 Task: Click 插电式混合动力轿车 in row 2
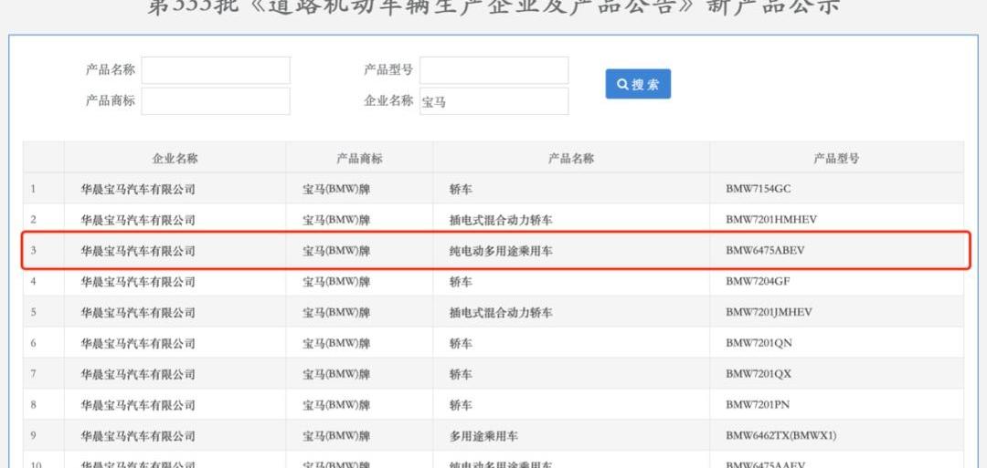click(x=501, y=220)
